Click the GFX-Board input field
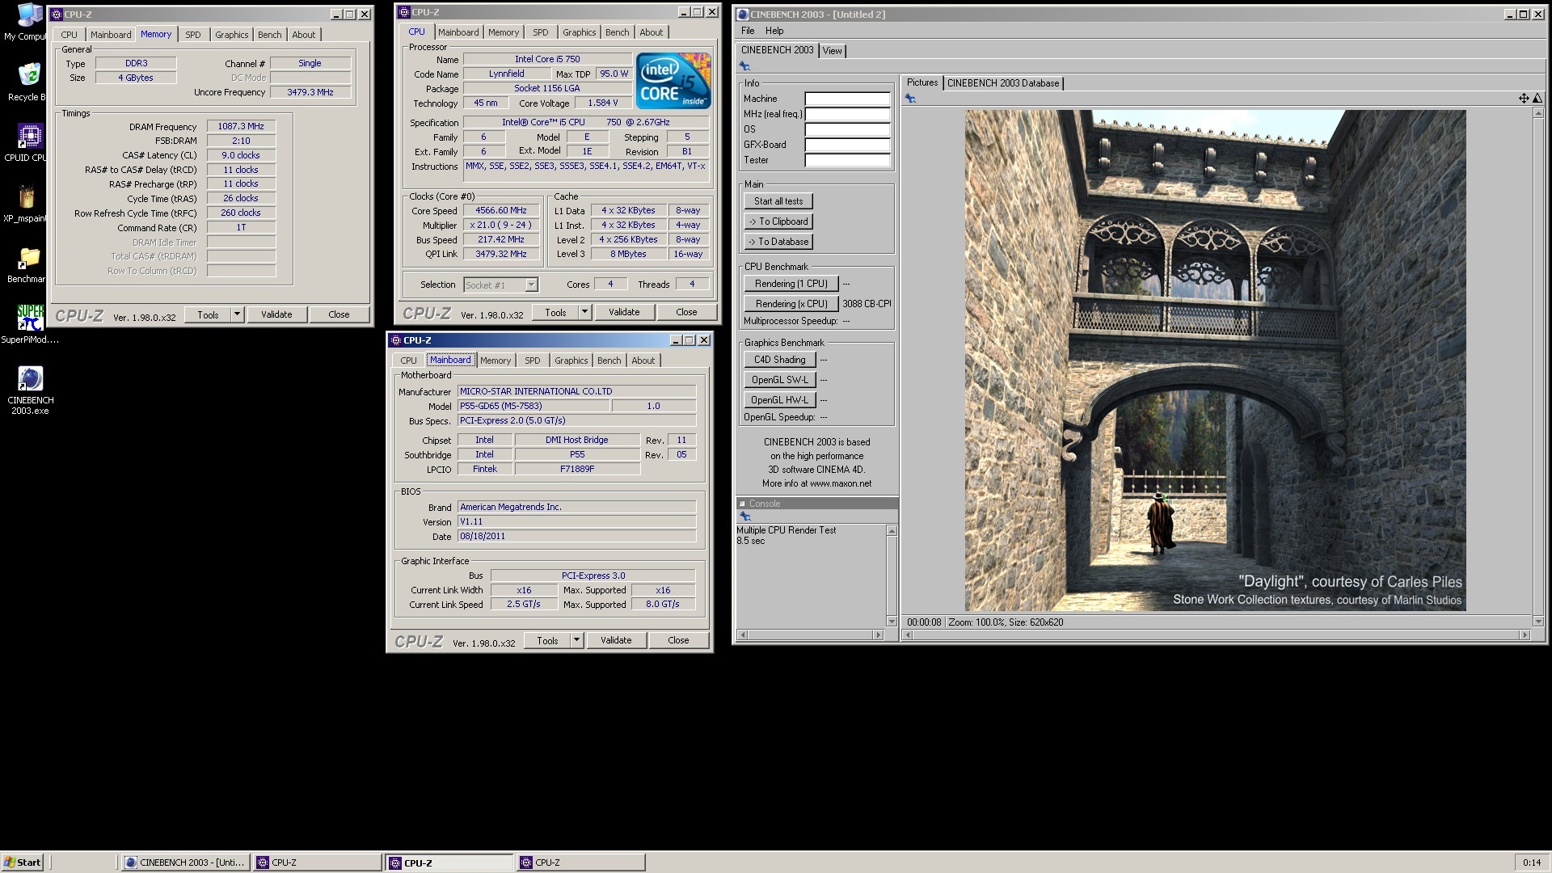The width and height of the screenshot is (1552, 873). [847, 145]
